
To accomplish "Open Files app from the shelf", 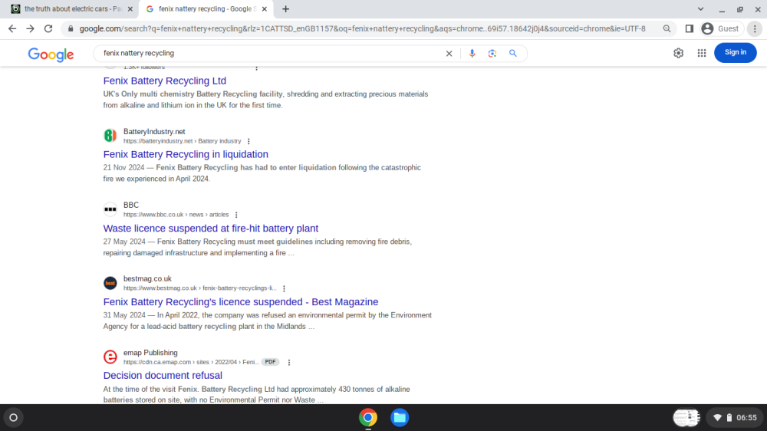I will coord(400,418).
